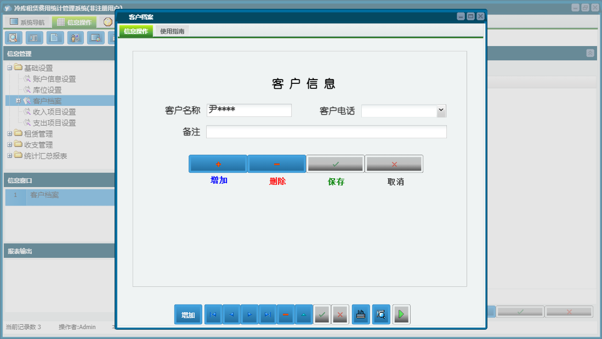The image size is (602, 339).
Task: Click 当前记录数 3 in status bar
Action: tap(23, 327)
